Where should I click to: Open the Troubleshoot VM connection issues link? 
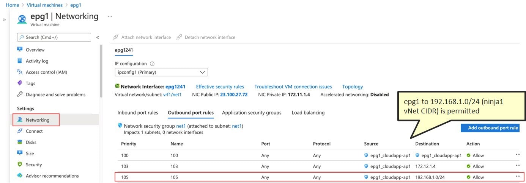tap(293, 87)
